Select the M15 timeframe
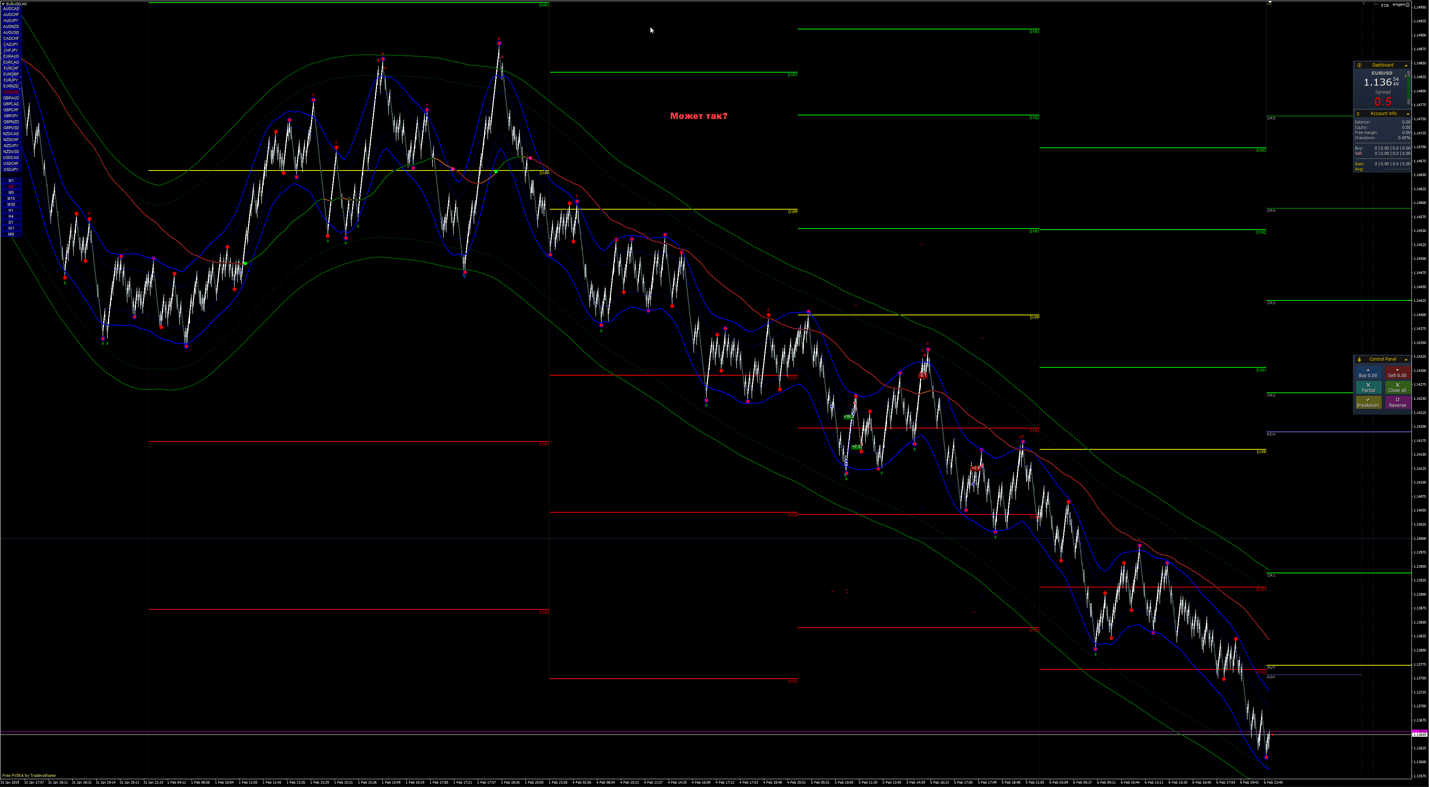The height and width of the screenshot is (787, 1429). click(11, 198)
